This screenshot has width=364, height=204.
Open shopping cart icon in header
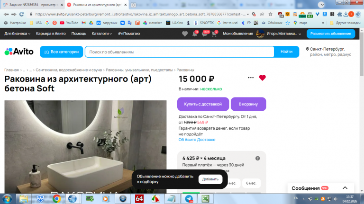[215, 34]
